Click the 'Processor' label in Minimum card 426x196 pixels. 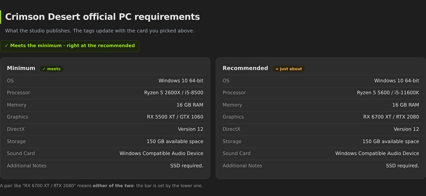(19, 93)
